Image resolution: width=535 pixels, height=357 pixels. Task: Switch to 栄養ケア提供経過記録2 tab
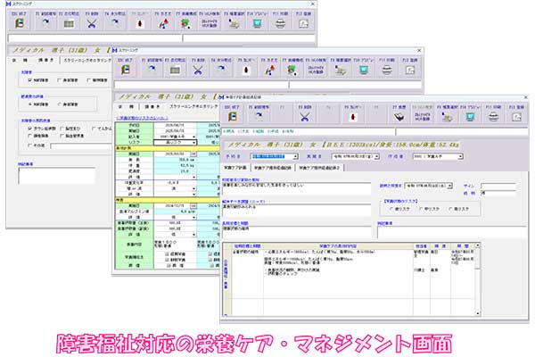pos(319,168)
